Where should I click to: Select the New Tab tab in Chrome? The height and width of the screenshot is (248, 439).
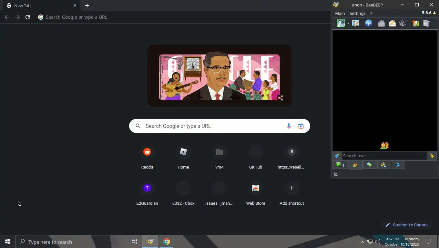41,5
